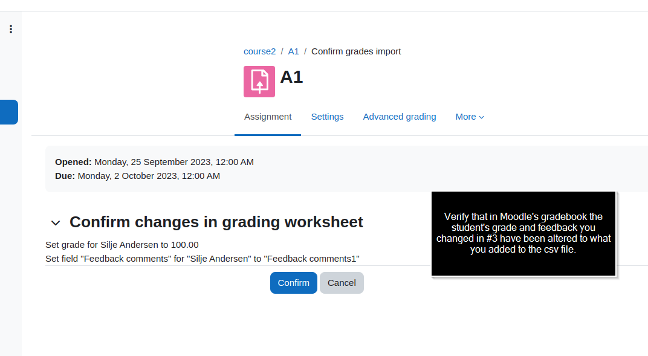The image size is (648, 356).
Task: Click the Opened date line
Action: click(154, 162)
